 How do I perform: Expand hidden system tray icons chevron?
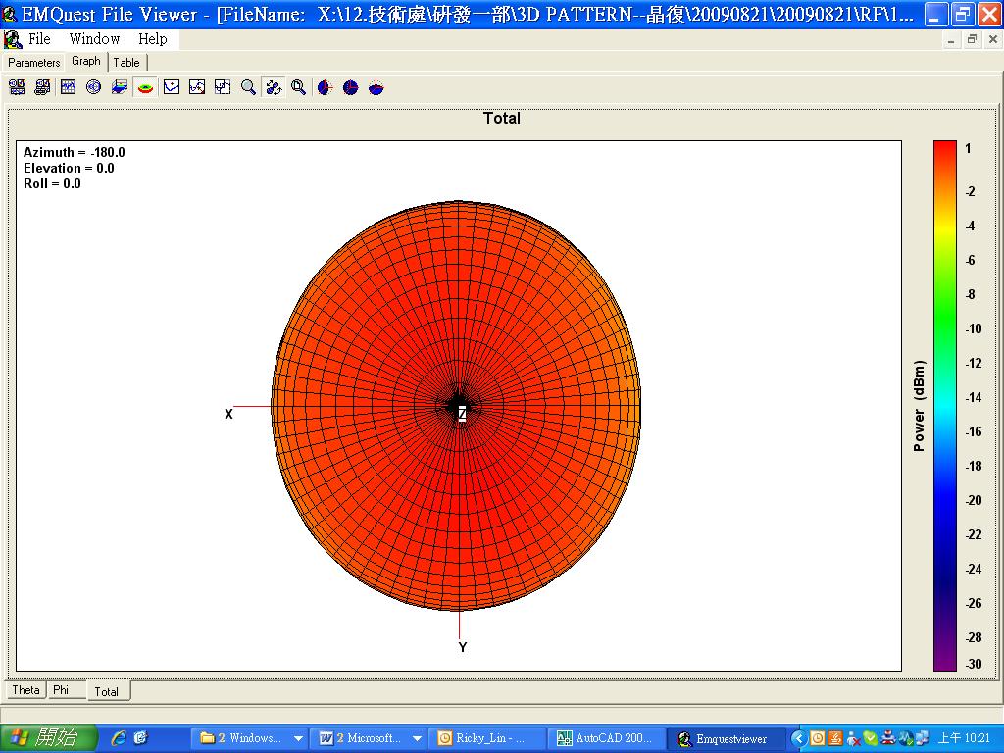[x=798, y=738]
